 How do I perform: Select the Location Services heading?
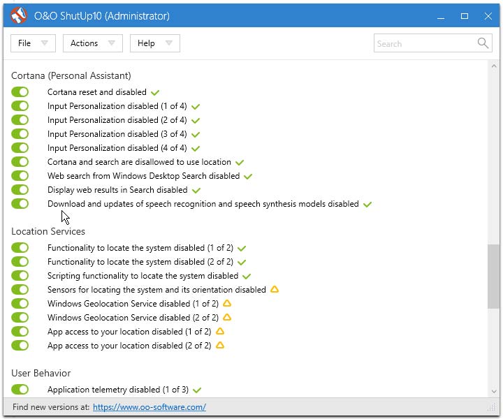pyautogui.click(x=48, y=231)
